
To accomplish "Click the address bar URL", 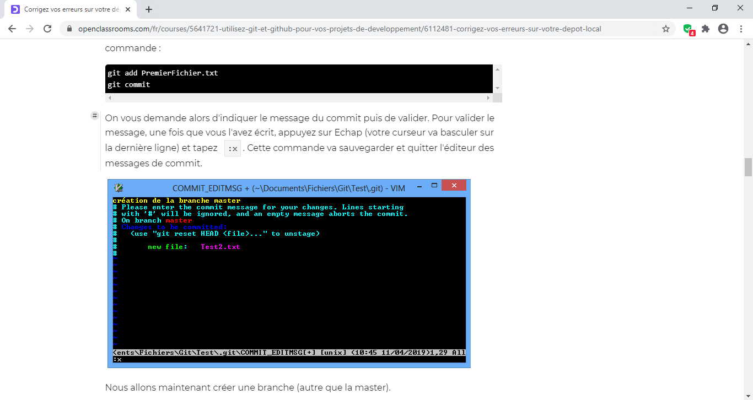I will [x=331, y=29].
